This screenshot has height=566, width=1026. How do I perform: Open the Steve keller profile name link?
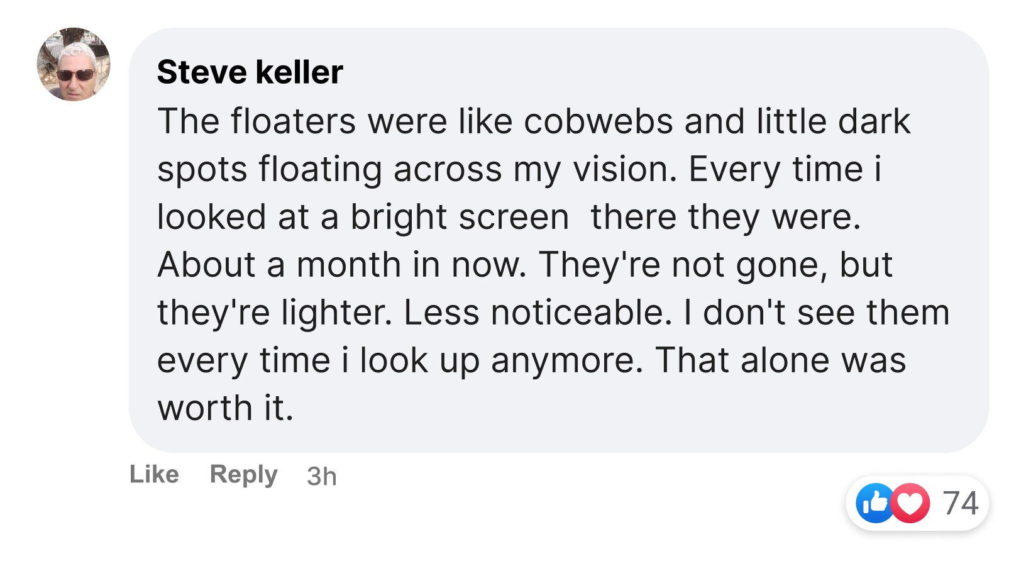pos(250,72)
